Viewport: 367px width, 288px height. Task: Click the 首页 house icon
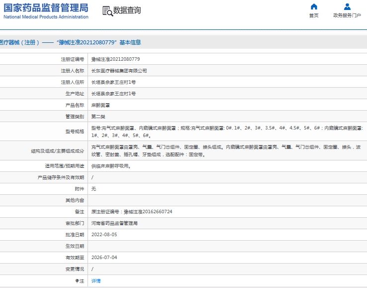[314, 7]
